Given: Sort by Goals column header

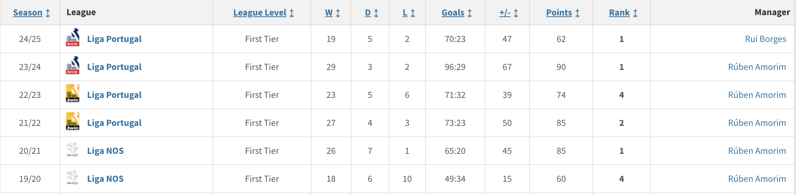Looking at the screenshot, I should point(457,12).
